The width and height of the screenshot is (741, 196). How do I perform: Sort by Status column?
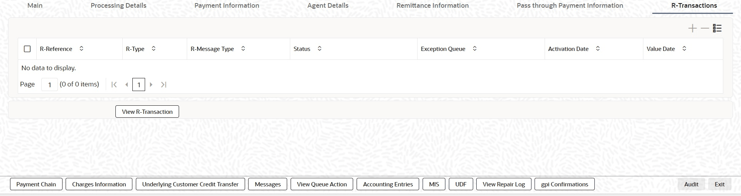point(320,49)
